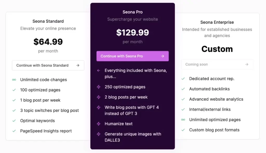Click the lightning icon beside 250 optimized pages
The height and width of the screenshot is (153, 266).
pyautogui.click(x=98, y=87)
